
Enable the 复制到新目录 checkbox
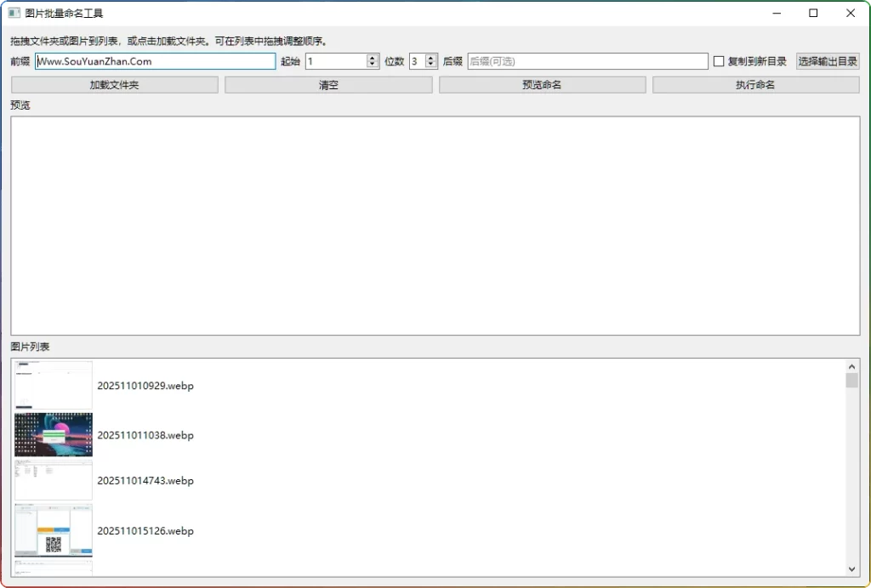pyautogui.click(x=719, y=61)
